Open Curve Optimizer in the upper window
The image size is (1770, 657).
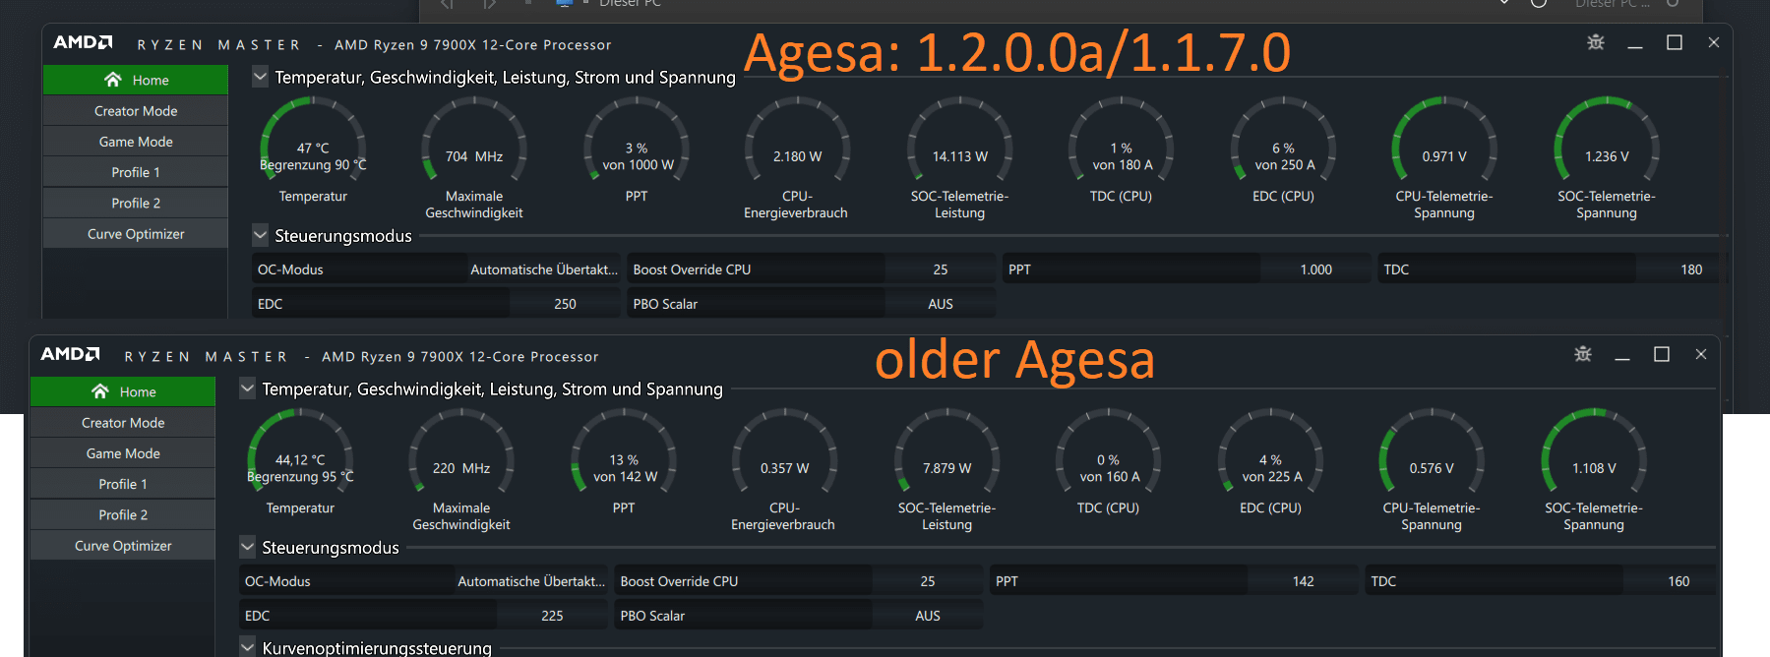[136, 234]
